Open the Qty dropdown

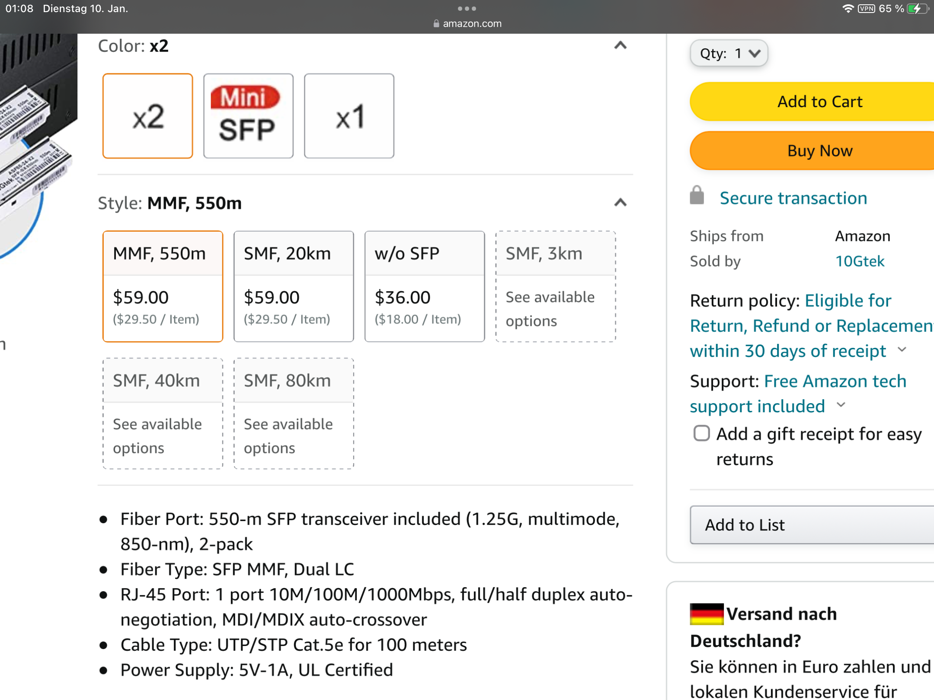pos(729,54)
